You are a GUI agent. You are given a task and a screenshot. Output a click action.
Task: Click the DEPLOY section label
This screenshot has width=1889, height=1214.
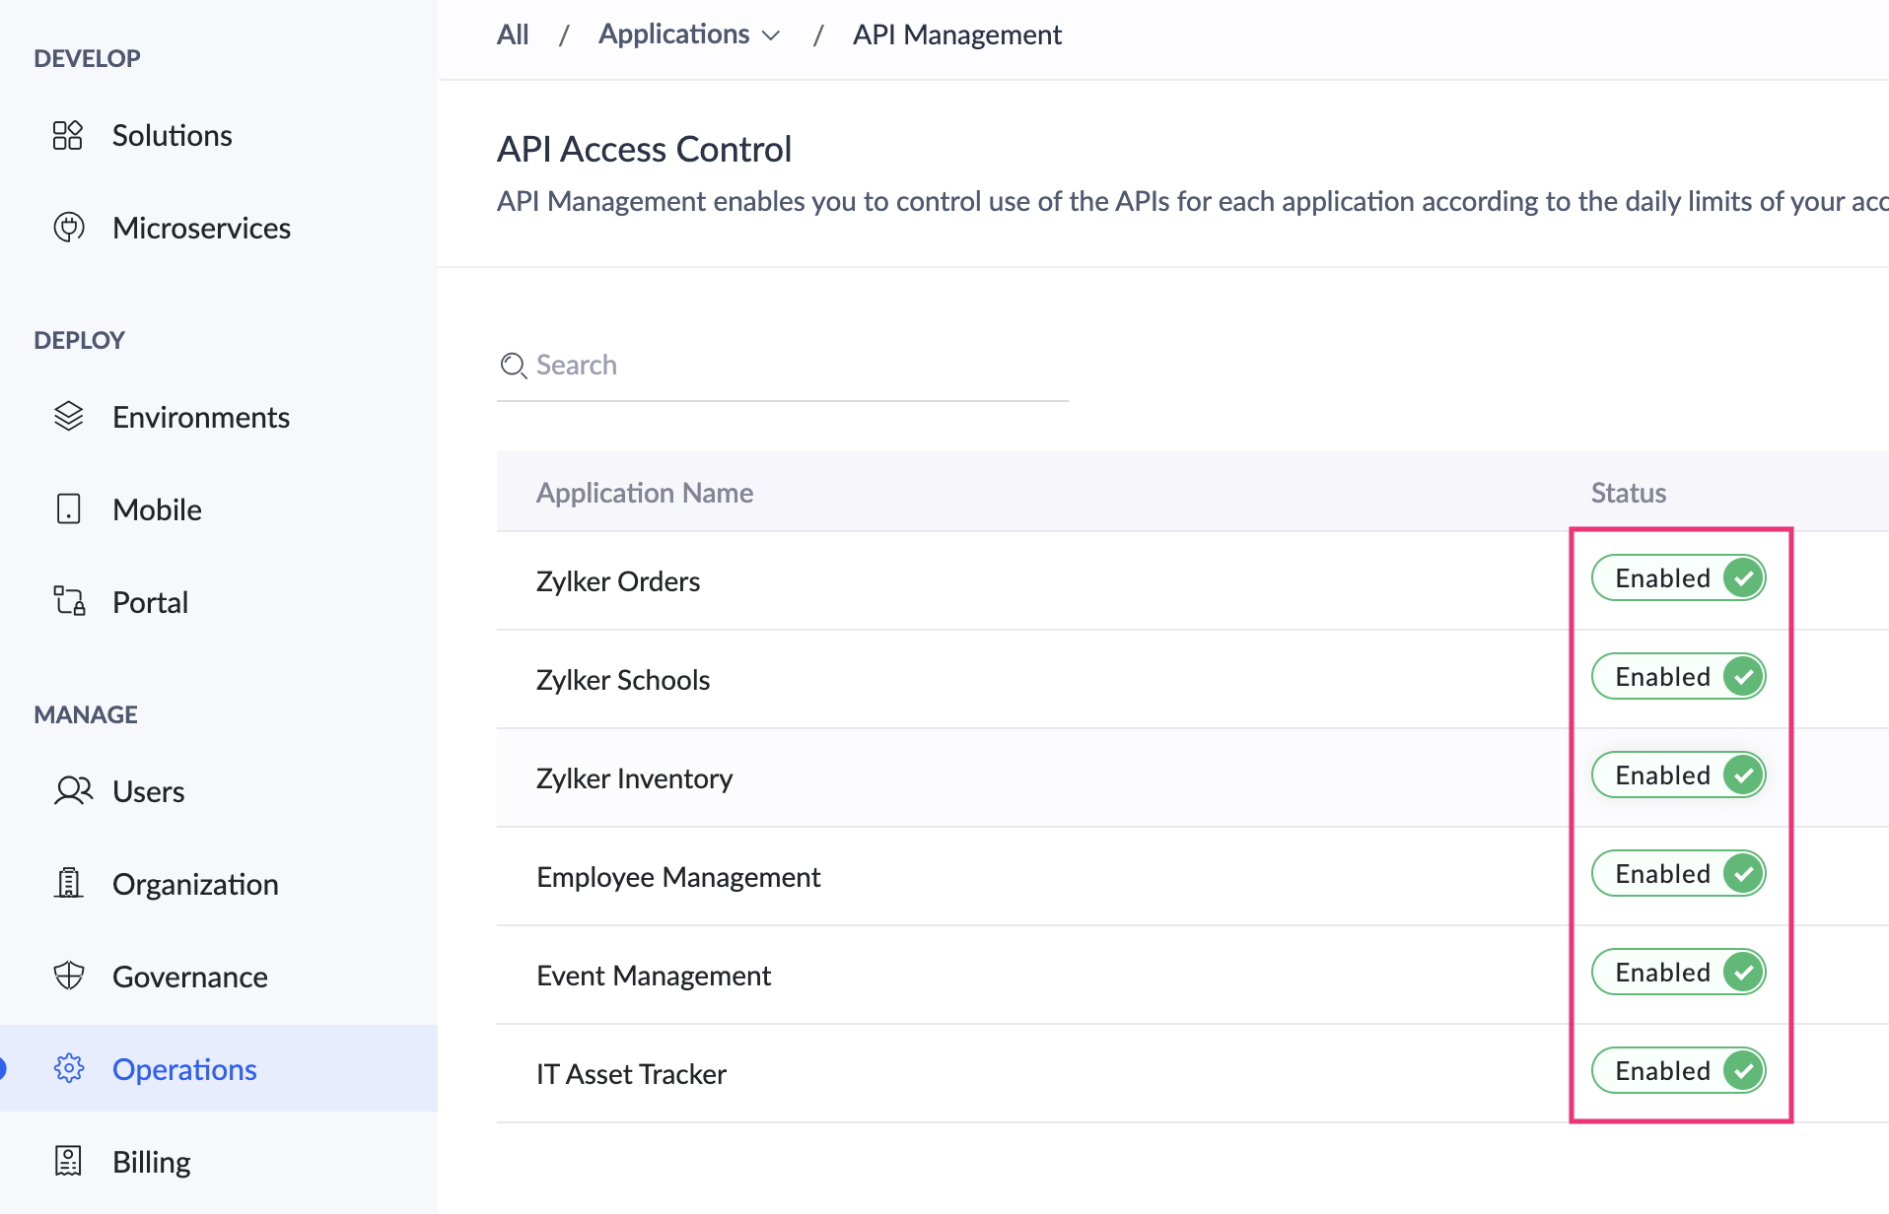click(x=79, y=340)
